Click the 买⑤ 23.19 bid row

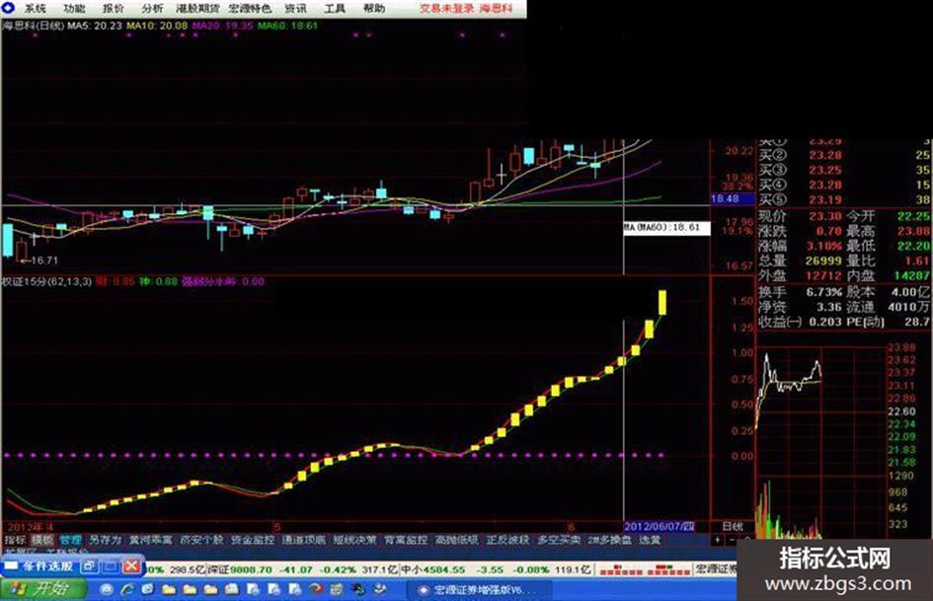tap(844, 199)
